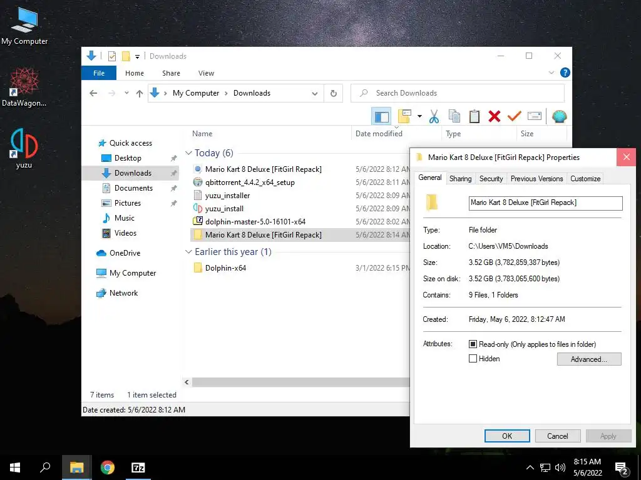Collapse the Today (6) group

pyautogui.click(x=188, y=153)
